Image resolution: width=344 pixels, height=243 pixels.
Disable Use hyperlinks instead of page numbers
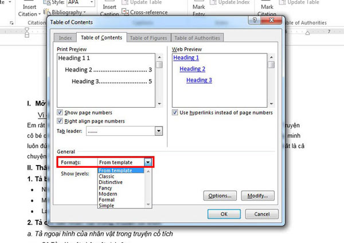[175, 113]
